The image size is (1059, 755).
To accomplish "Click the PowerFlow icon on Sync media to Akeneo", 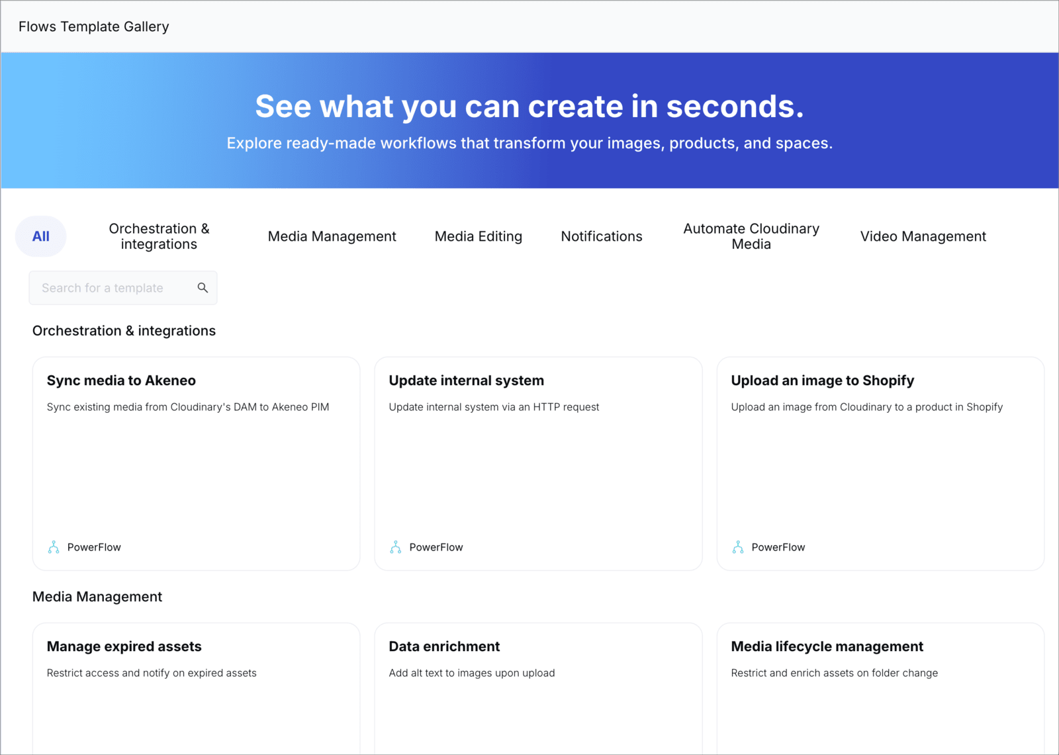I will 53,547.
